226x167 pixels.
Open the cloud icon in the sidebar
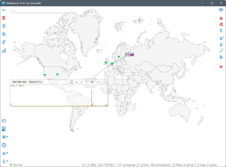(x=4, y=121)
